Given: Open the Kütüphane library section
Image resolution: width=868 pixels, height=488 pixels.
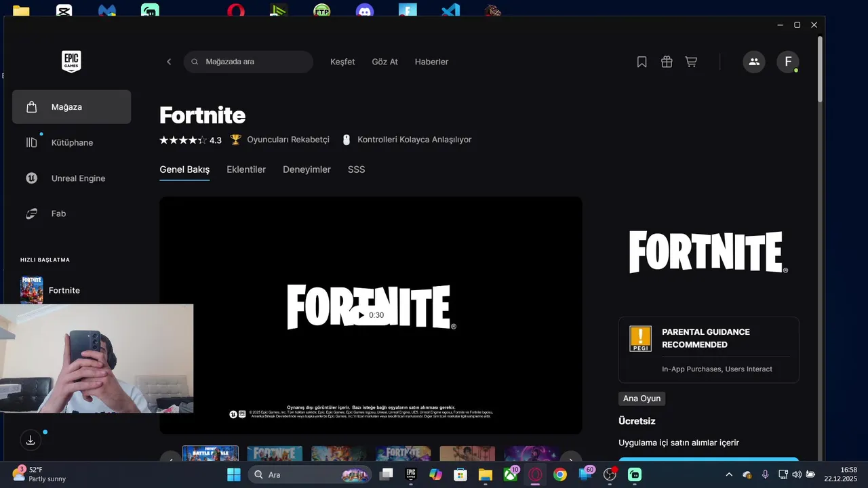Looking at the screenshot, I should click(71, 142).
